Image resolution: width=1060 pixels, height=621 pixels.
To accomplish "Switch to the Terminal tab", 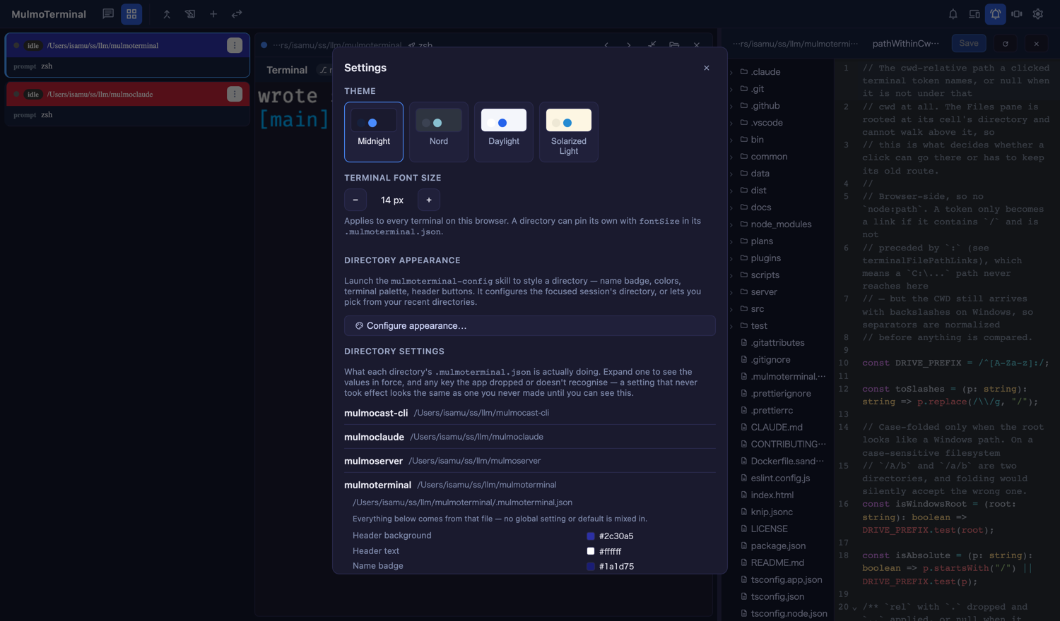I will [287, 70].
